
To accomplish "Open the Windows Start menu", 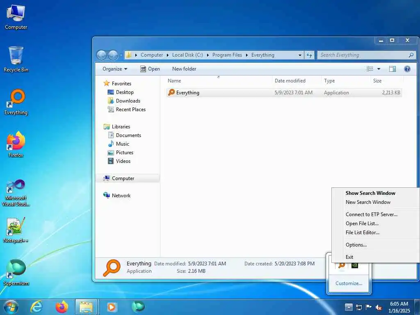I will (x=11, y=307).
